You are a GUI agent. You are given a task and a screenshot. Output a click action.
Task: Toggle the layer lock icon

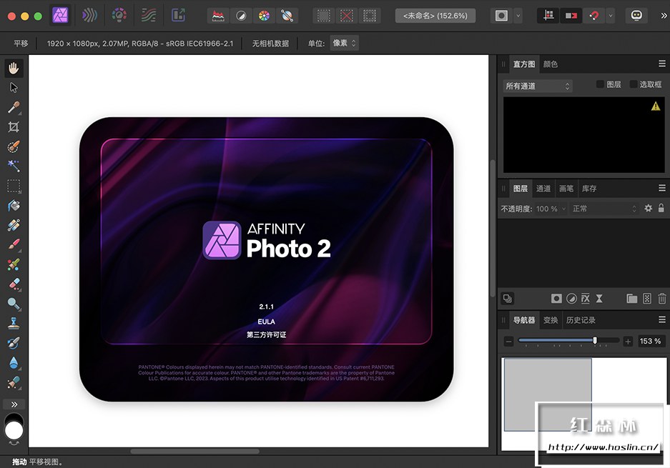[x=661, y=208]
